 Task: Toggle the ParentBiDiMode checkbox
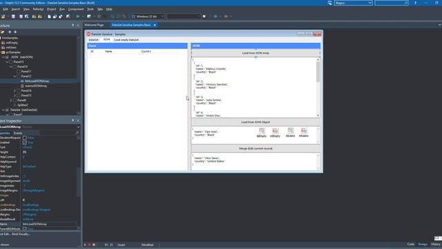(25, 229)
